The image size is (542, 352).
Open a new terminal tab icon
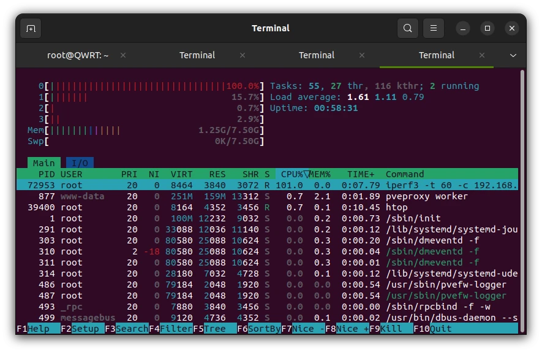pyautogui.click(x=31, y=28)
